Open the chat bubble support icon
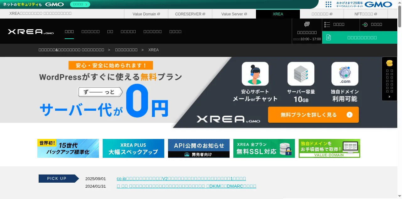Image resolution: width=402 pixels, height=199 pixels. coord(307,25)
